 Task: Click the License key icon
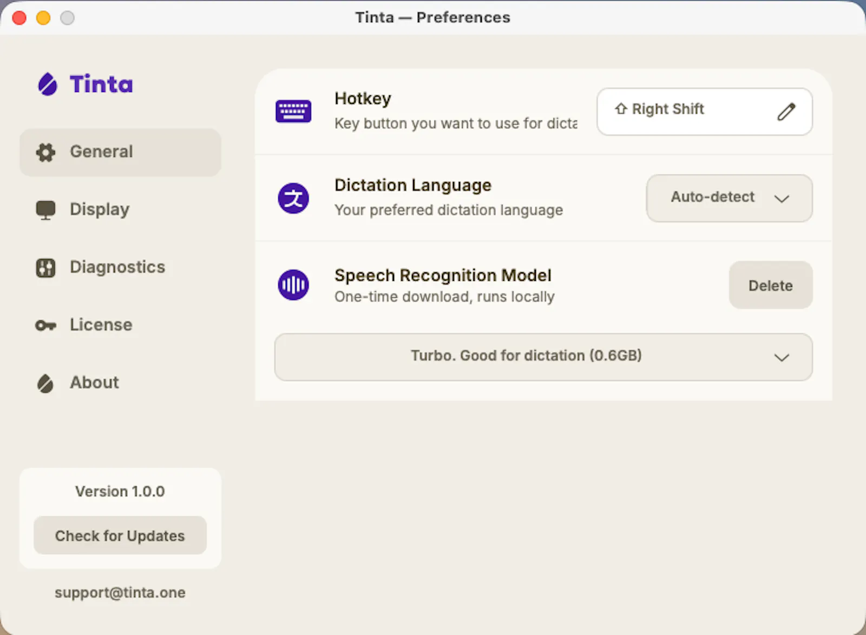tap(45, 325)
